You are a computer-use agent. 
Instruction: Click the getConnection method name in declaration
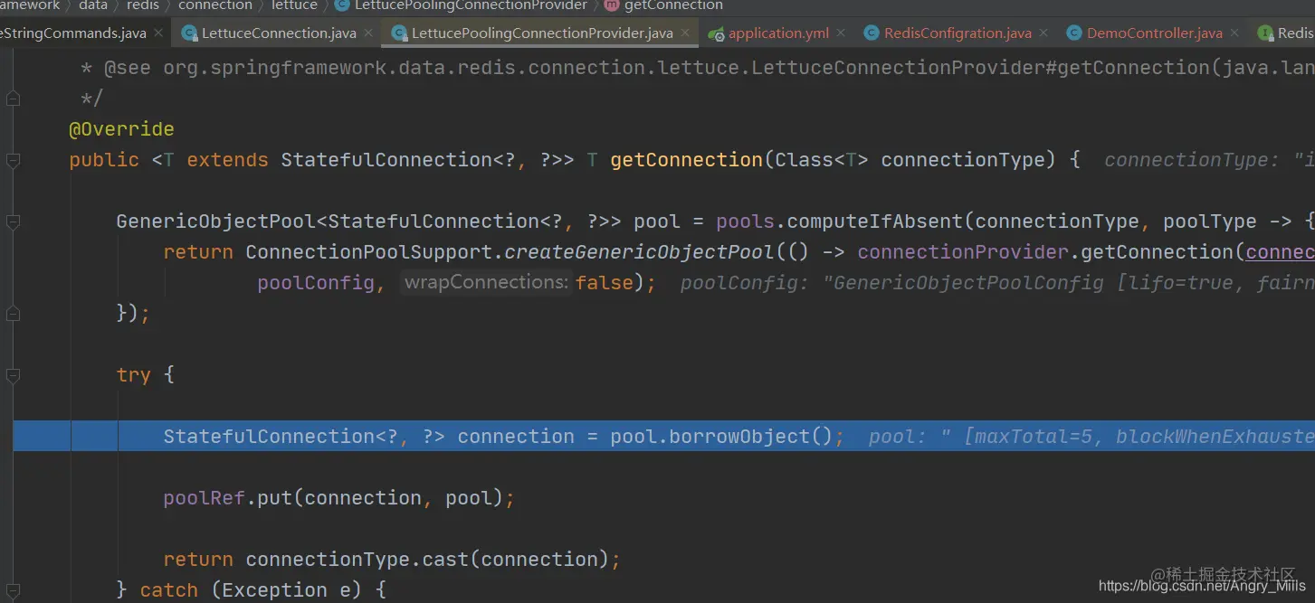687,160
